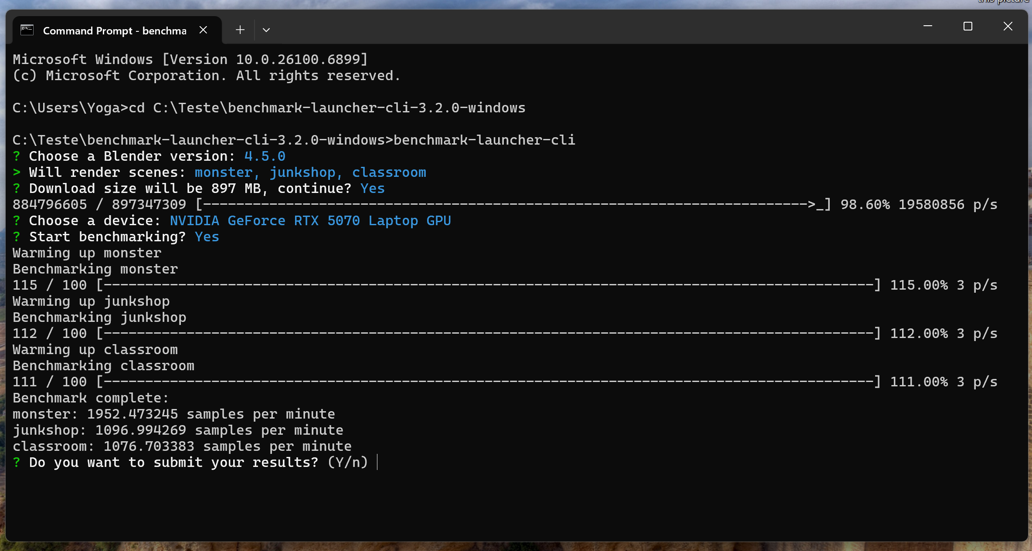Close the Command Prompt - benchma tab
The width and height of the screenshot is (1032, 551).
click(203, 30)
